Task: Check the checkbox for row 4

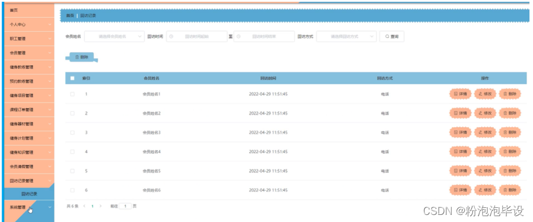Action: coord(72,151)
